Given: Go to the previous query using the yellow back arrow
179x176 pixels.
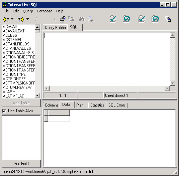Looking at the screenshot, I should pos(6,19).
